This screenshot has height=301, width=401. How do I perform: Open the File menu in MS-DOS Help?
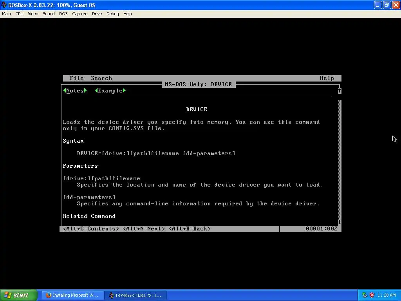coord(77,78)
